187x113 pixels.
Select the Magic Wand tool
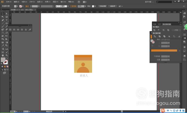coord(3,17)
